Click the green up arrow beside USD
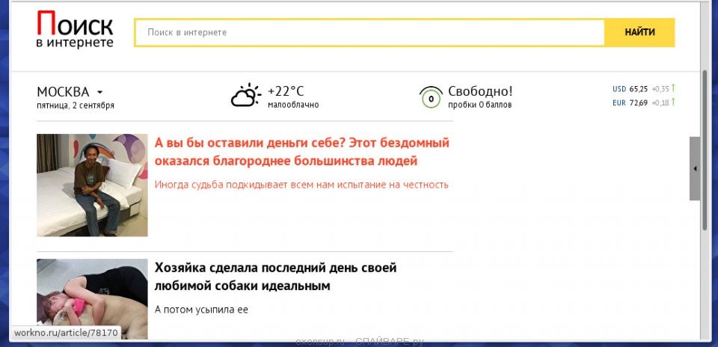The width and height of the screenshot is (718, 347). click(673, 88)
